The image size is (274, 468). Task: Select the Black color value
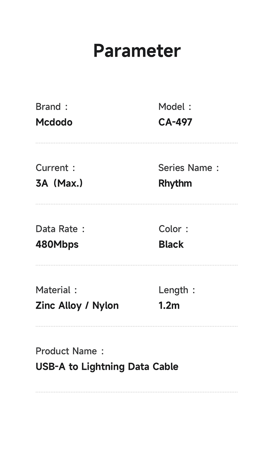171,244
